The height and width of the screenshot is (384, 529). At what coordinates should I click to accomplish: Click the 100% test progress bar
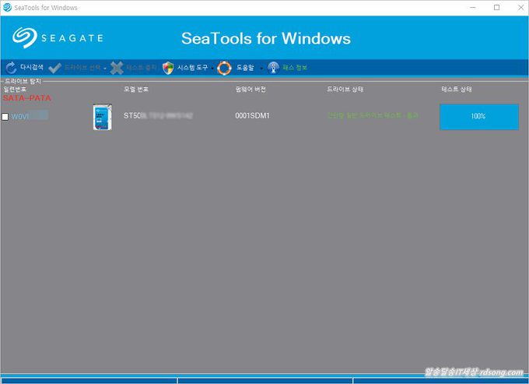[x=478, y=116]
